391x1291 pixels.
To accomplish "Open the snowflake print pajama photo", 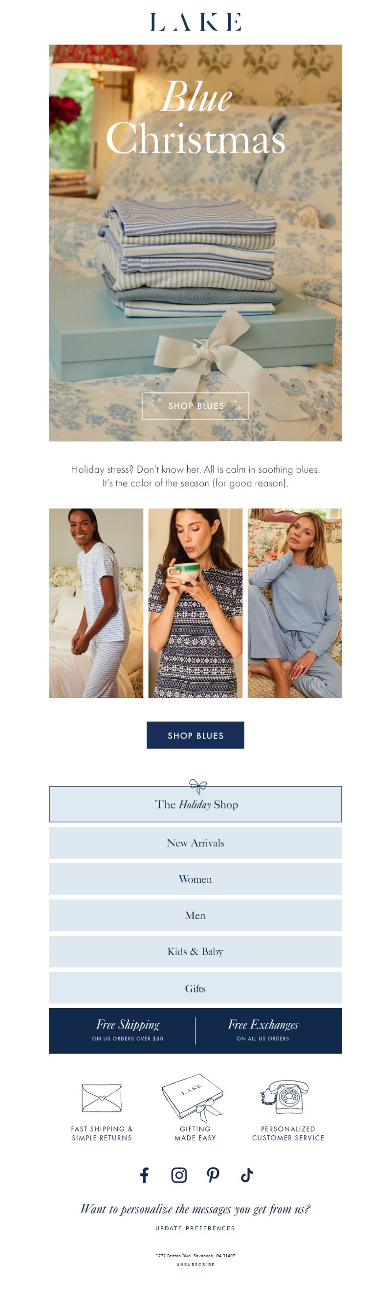I will [195, 602].
